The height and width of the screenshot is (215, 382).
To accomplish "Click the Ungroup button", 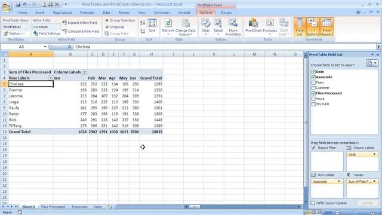I will click(115, 27).
